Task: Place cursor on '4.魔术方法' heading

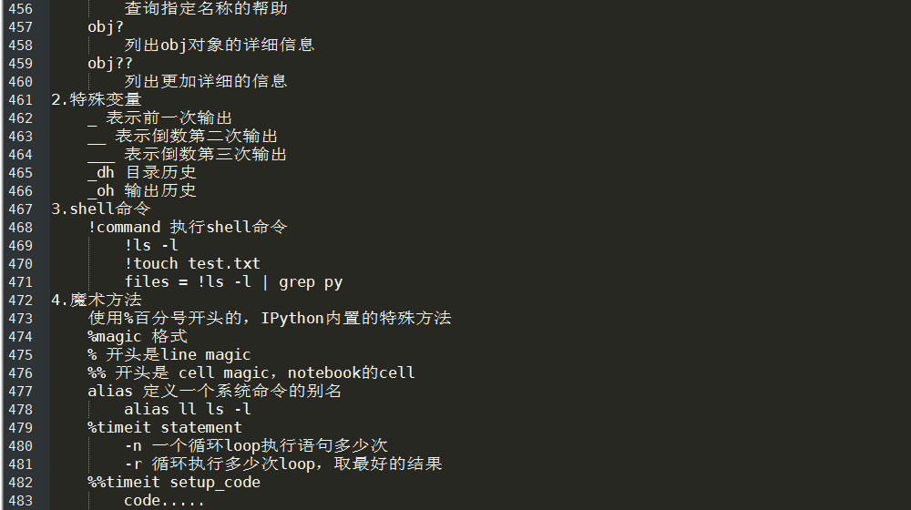Action: click(x=97, y=301)
